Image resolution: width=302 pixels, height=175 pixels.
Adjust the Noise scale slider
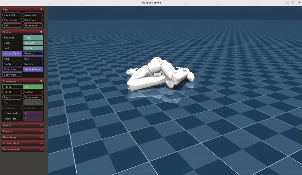[x=33, y=113]
